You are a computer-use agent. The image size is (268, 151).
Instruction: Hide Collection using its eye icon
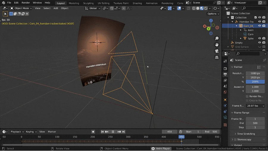click(260, 18)
